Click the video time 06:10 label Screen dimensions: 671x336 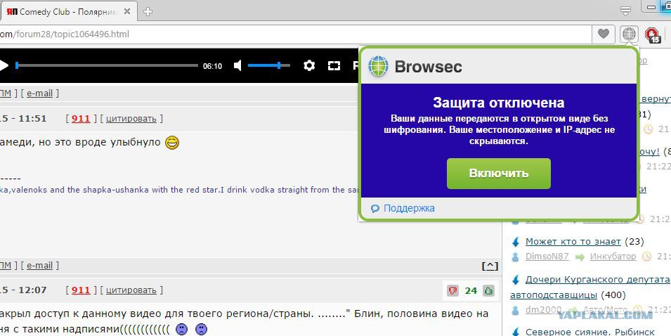[x=212, y=66]
